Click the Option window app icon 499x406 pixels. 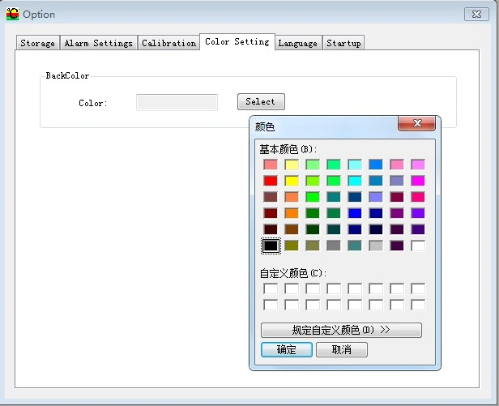(12, 14)
